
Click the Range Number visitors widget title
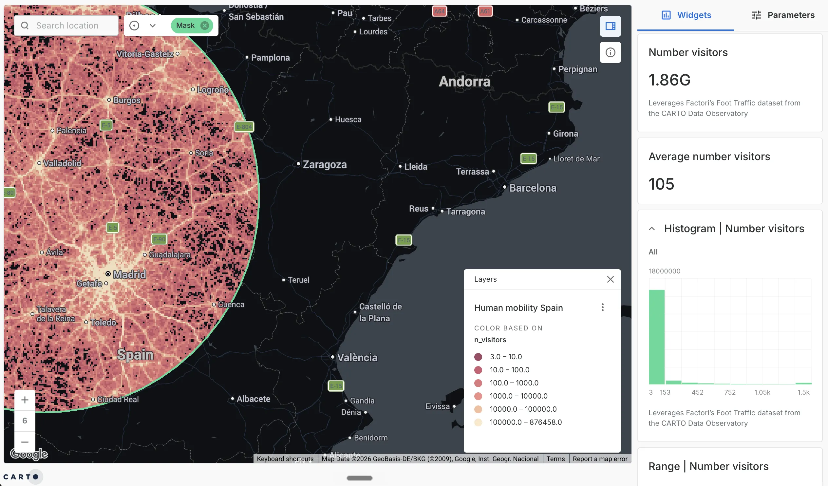(708, 466)
